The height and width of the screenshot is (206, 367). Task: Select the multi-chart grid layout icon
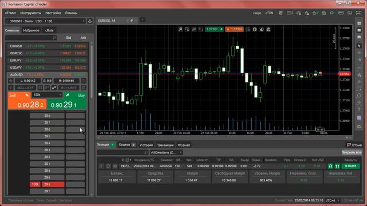tap(359, 23)
